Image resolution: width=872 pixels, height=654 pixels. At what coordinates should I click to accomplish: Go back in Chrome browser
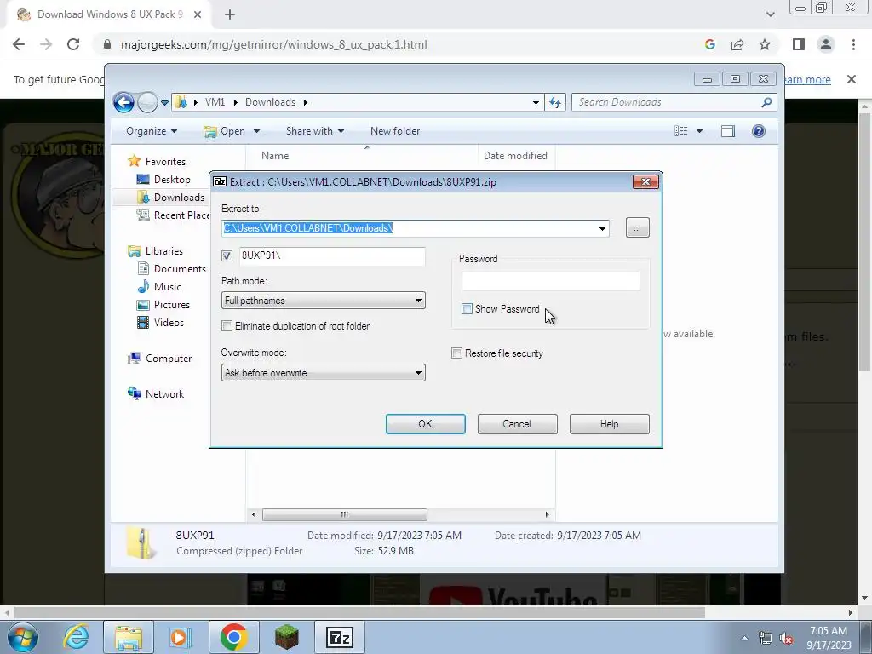(x=19, y=44)
